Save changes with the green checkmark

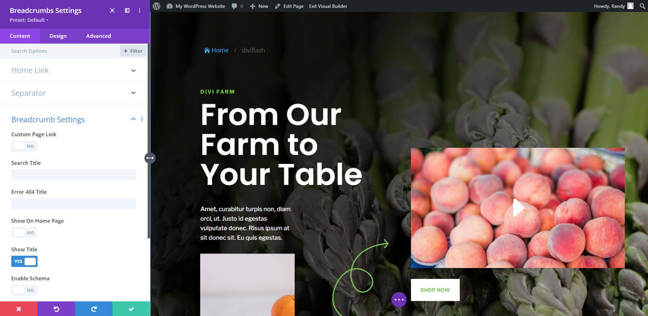[x=131, y=309]
